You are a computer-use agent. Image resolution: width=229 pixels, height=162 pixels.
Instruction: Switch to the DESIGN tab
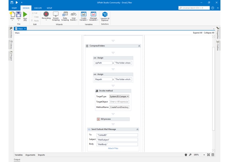pyautogui.click(x=26, y=8)
